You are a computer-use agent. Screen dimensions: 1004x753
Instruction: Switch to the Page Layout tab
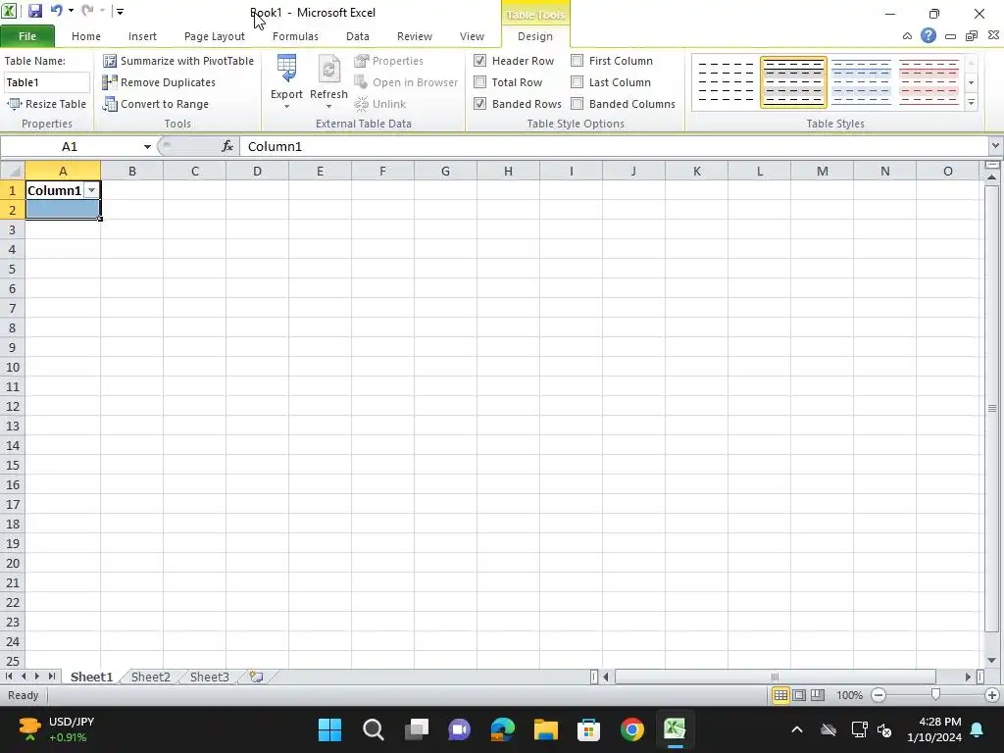(215, 36)
